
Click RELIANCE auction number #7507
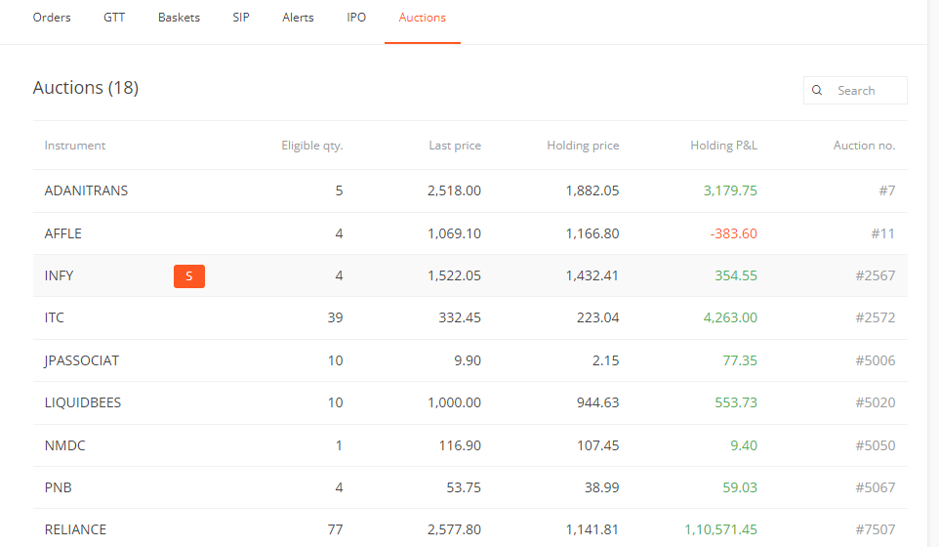(875, 529)
